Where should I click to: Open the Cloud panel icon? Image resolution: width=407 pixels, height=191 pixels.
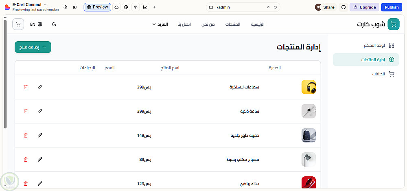tap(116, 7)
